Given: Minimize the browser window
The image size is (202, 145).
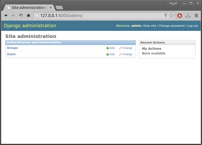Looking at the screenshot, I should [x=184, y=3].
